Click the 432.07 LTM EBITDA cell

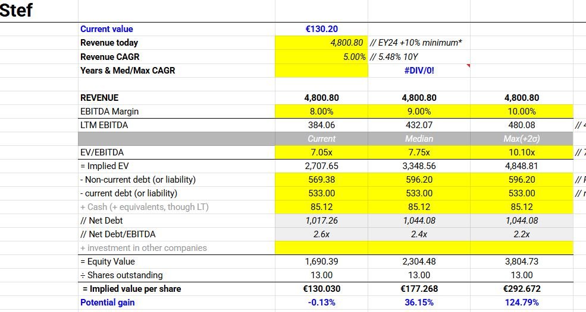419,125
